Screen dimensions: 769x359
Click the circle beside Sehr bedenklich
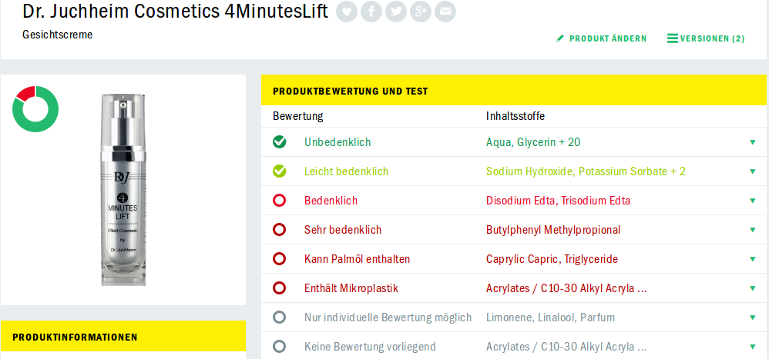[x=279, y=230]
